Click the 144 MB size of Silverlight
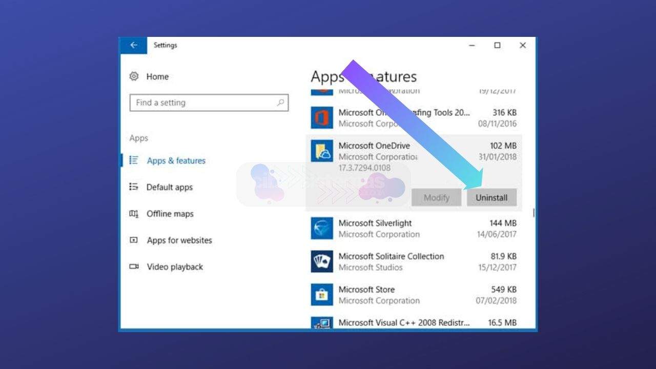Screen dimensions: 656x369 (x=503, y=223)
